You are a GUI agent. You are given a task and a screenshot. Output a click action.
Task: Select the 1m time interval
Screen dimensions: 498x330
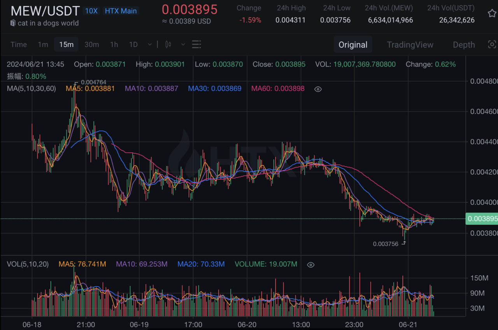(x=43, y=45)
